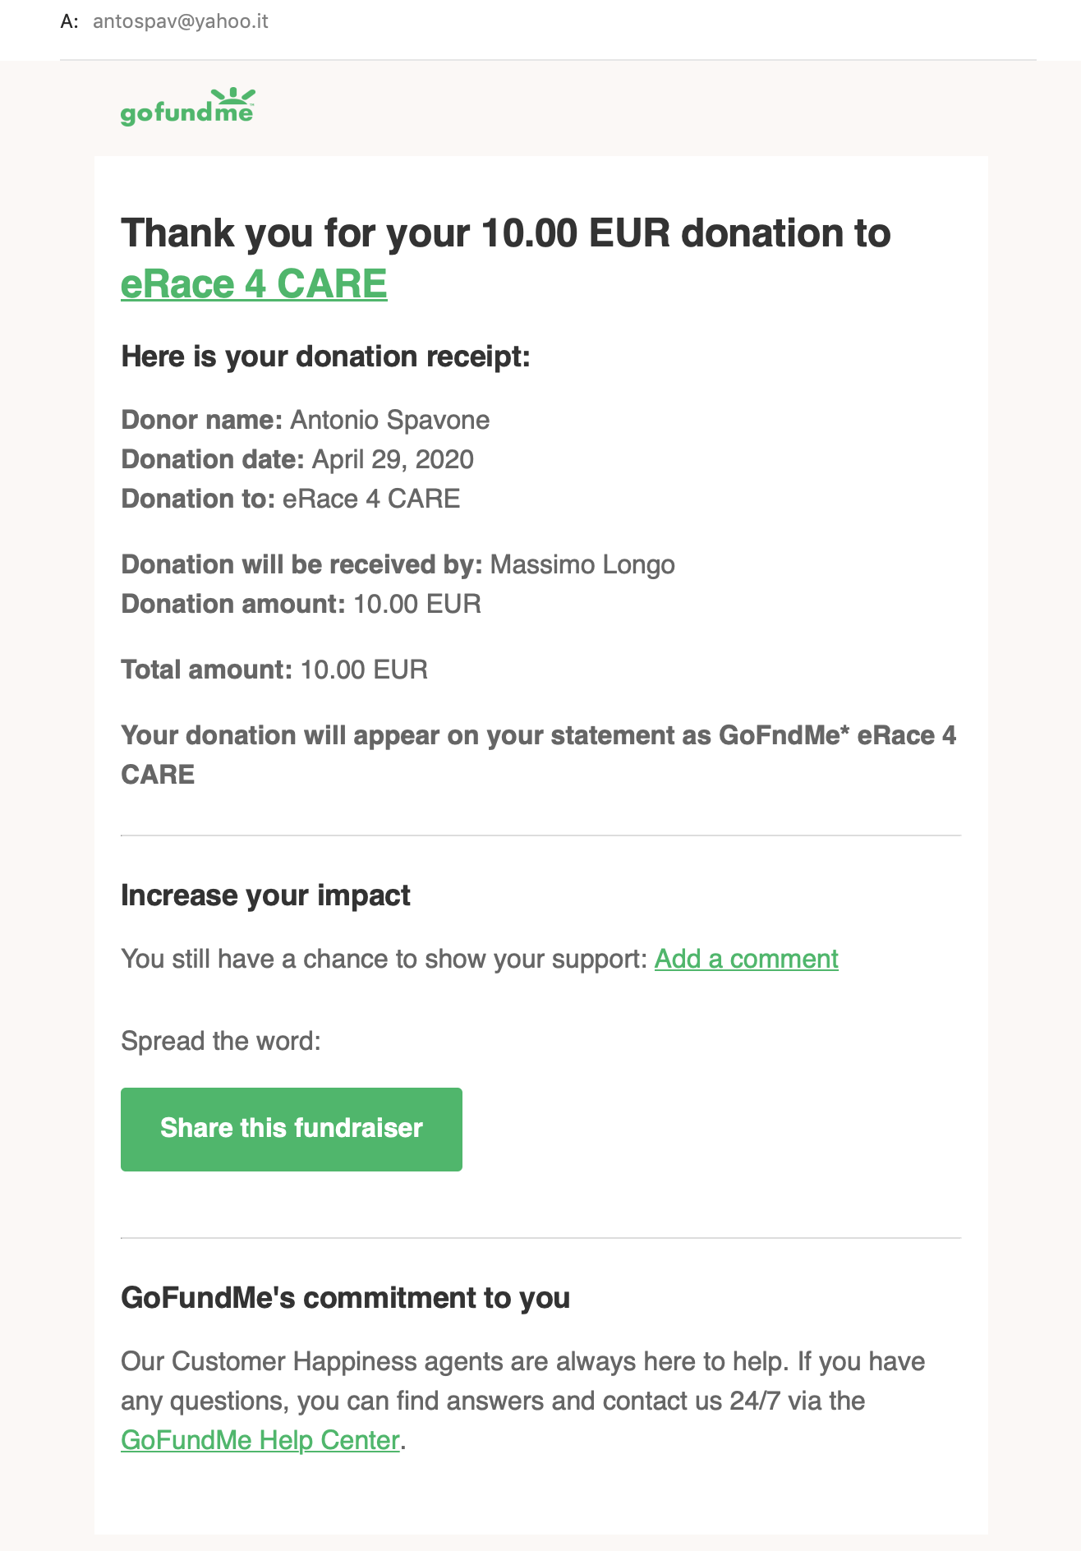Click the "A:" recipient field label
The image size is (1081, 1551).
tap(70, 21)
